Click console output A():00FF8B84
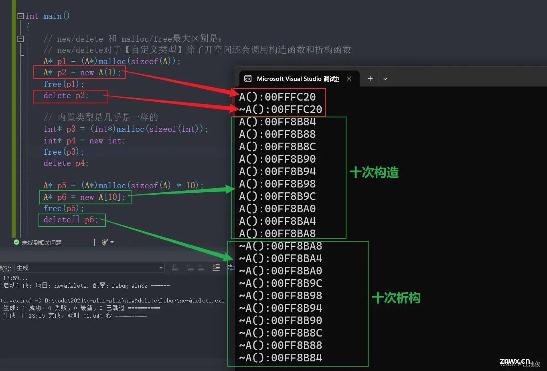 pos(278,122)
